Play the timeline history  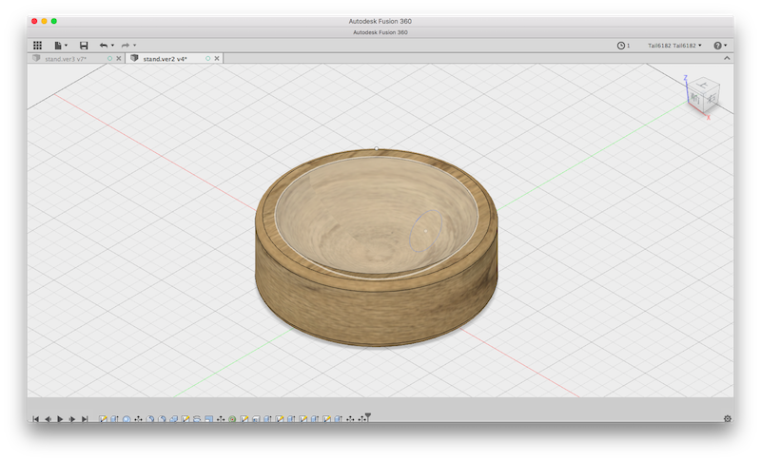pos(60,419)
